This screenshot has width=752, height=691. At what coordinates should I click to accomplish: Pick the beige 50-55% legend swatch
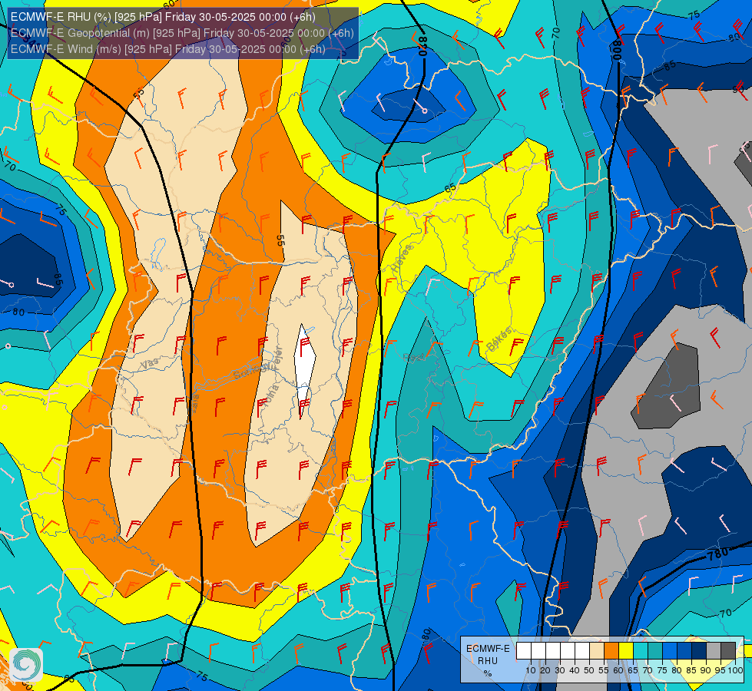pos(597,650)
